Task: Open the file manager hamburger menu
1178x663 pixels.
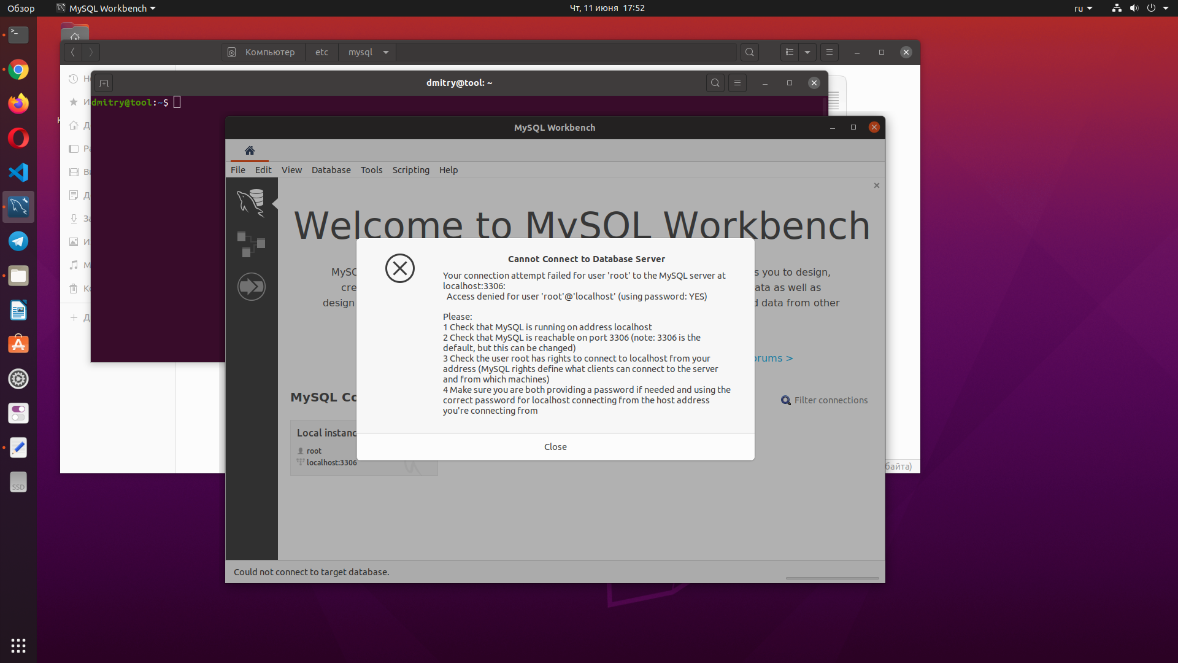Action: coord(830,52)
